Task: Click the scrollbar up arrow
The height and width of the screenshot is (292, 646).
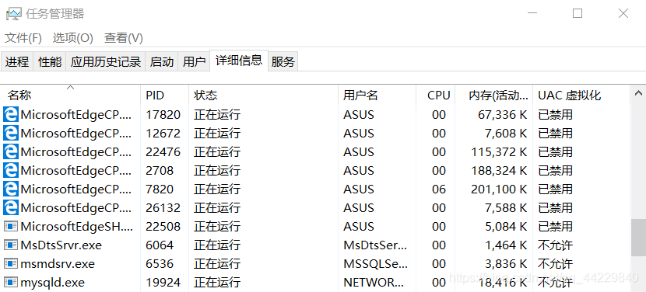Action: click(638, 93)
